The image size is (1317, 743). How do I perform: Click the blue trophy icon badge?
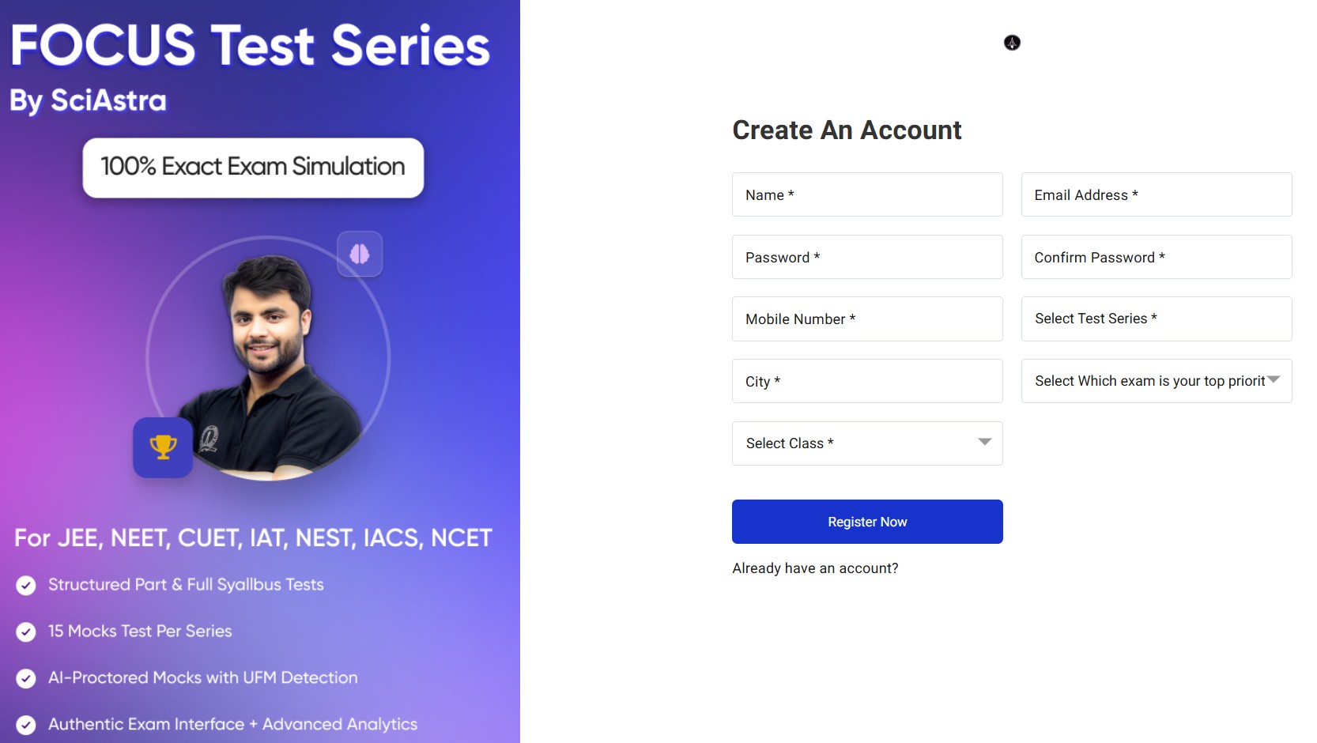[x=163, y=448]
